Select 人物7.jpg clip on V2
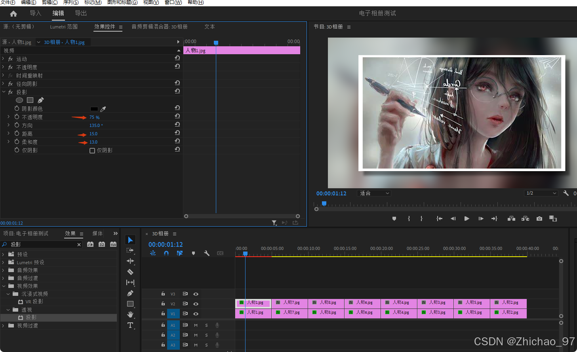This screenshot has width=577, height=352. [289, 303]
